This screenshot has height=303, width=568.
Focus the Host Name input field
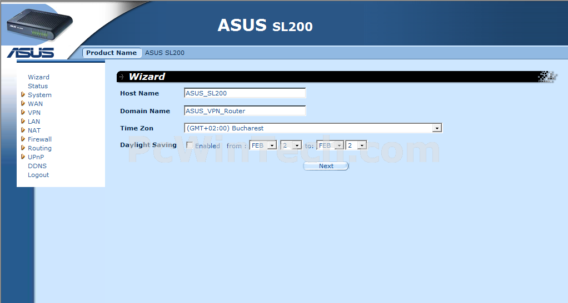(245, 93)
